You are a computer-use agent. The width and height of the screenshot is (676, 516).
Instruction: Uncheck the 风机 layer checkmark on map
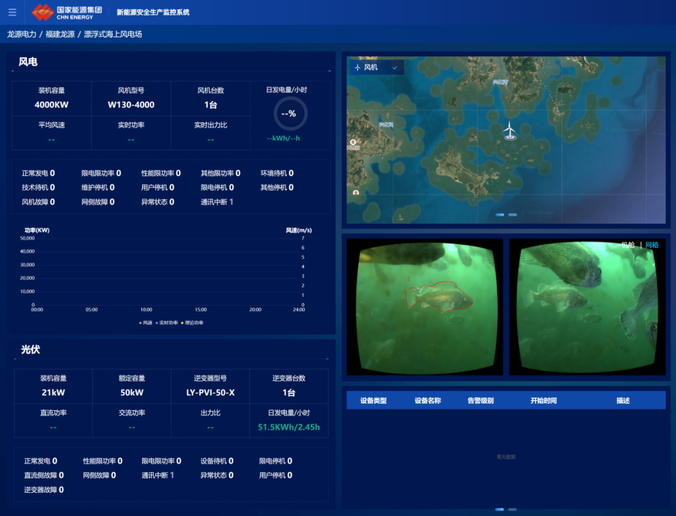(394, 68)
